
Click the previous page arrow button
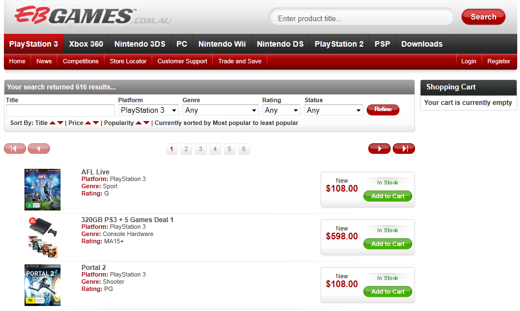click(39, 148)
